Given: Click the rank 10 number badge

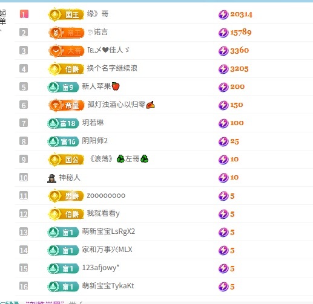Looking at the screenshot, I should pyautogui.click(x=24, y=178).
